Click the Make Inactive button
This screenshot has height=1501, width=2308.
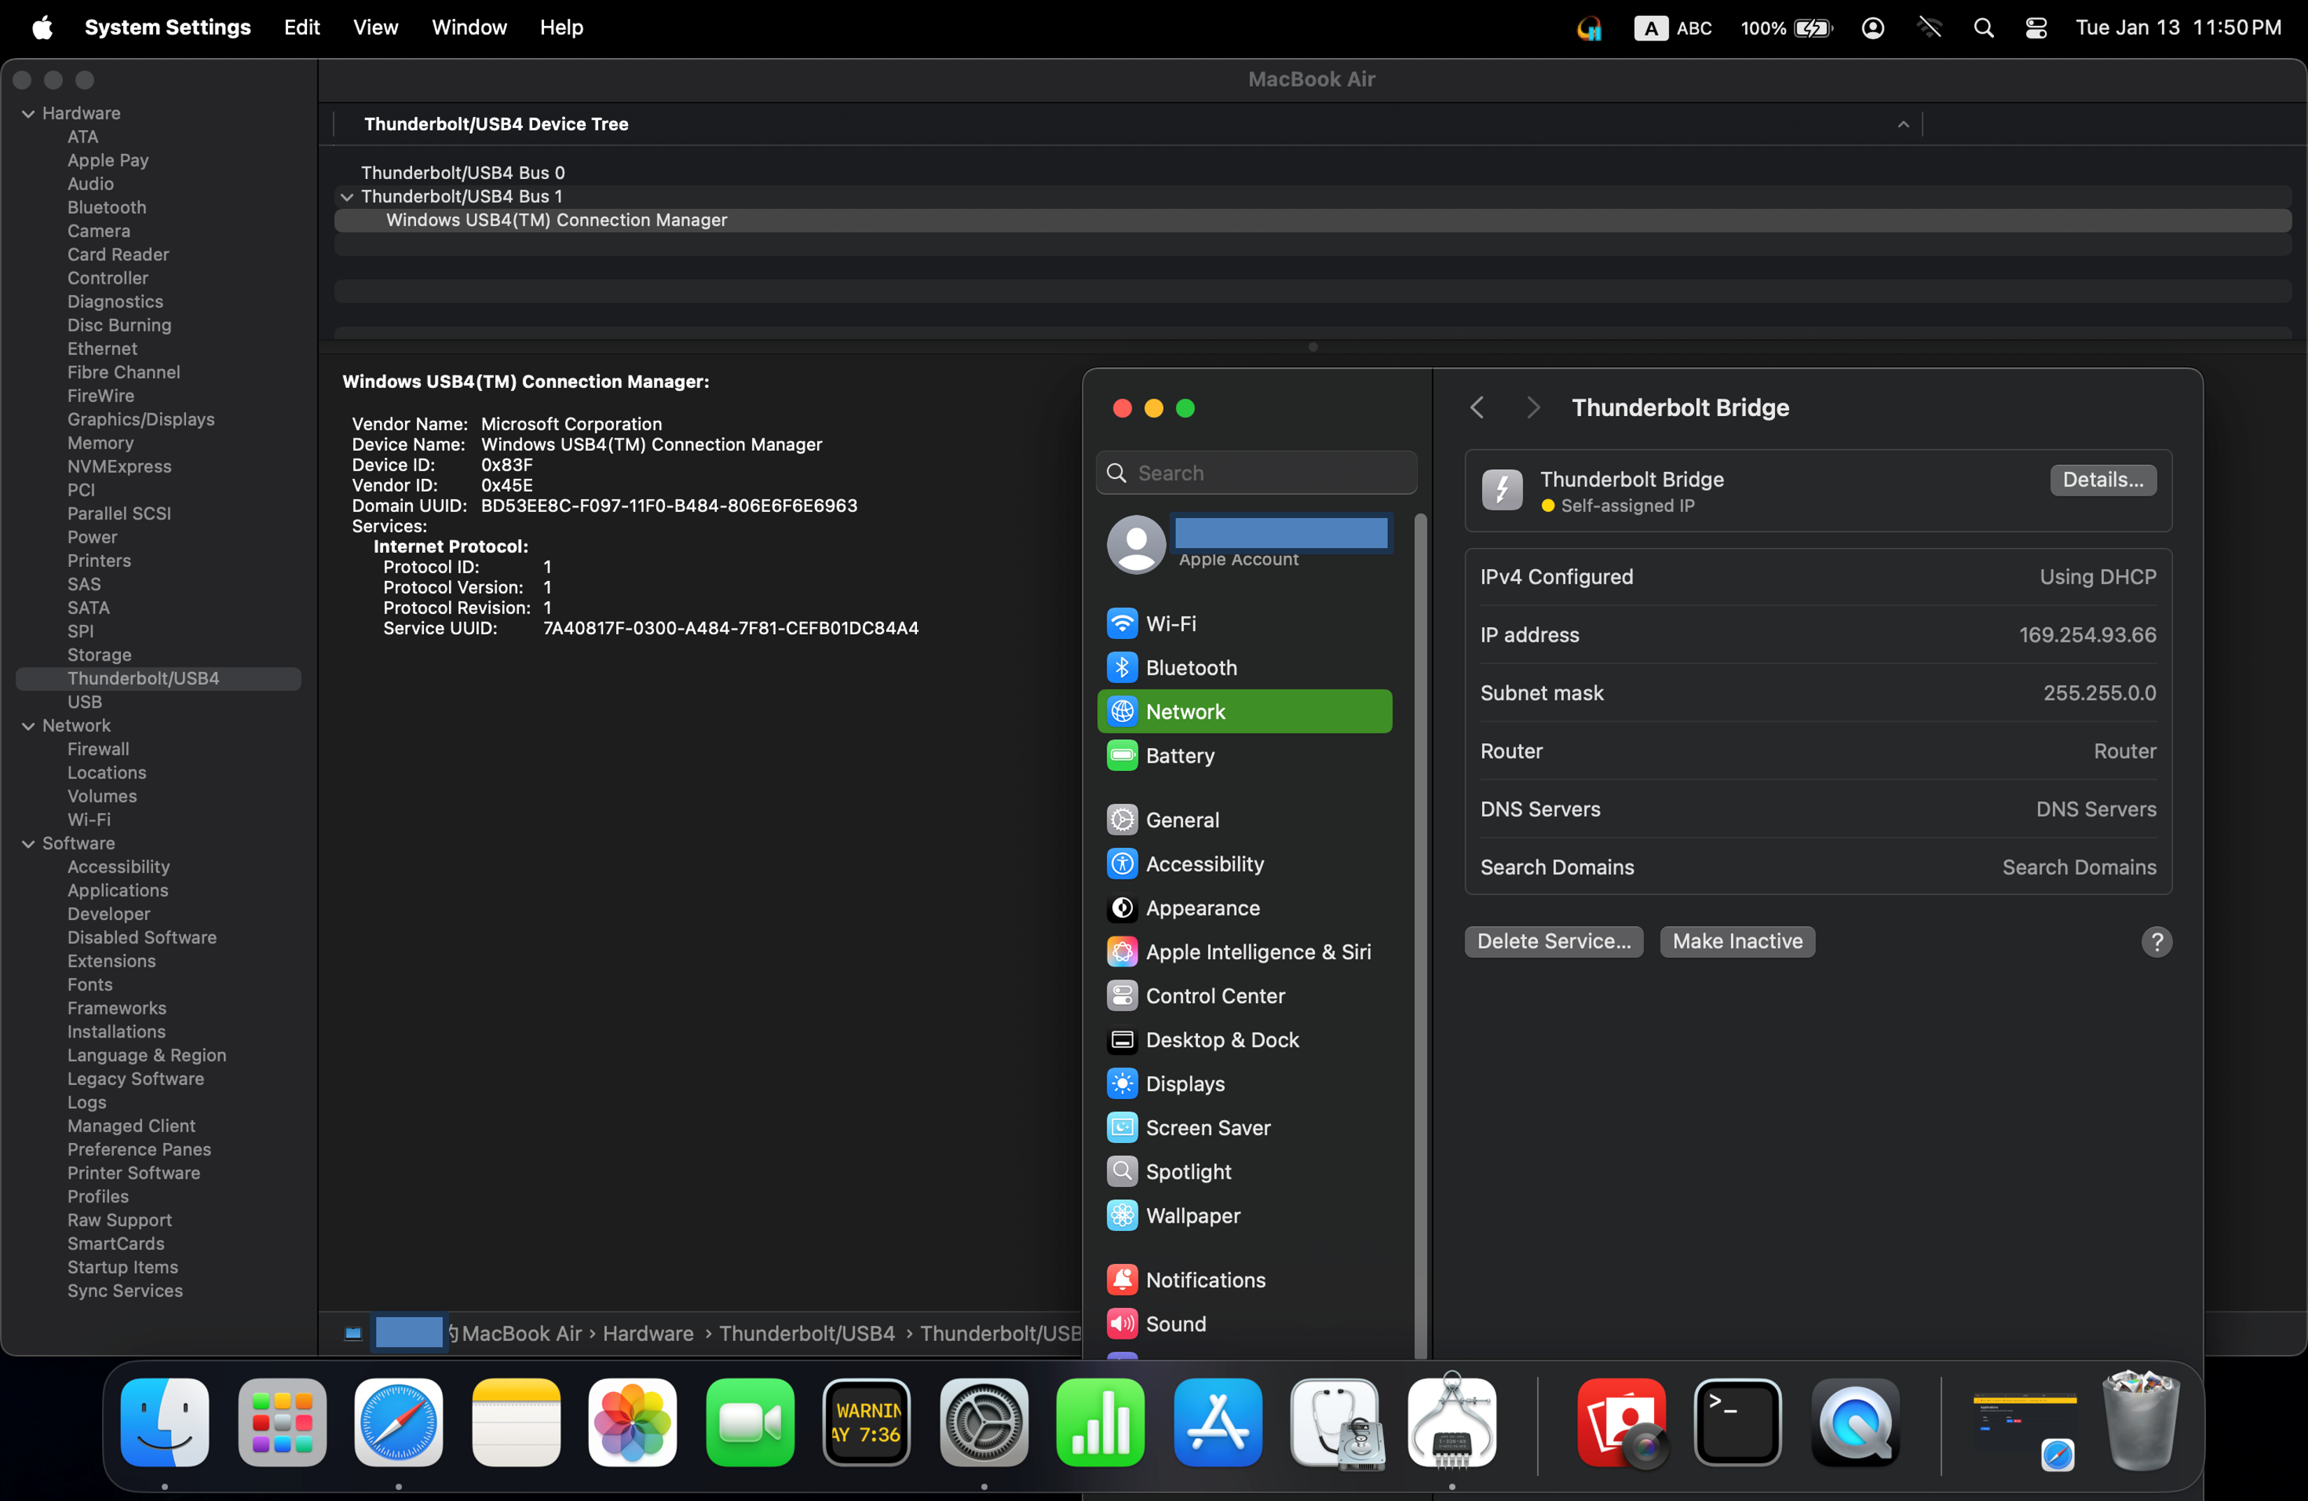(1737, 942)
